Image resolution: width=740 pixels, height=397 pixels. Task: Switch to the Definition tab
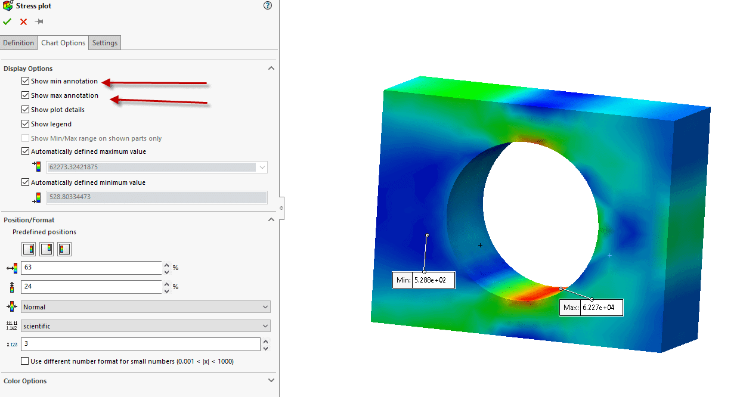tap(18, 43)
